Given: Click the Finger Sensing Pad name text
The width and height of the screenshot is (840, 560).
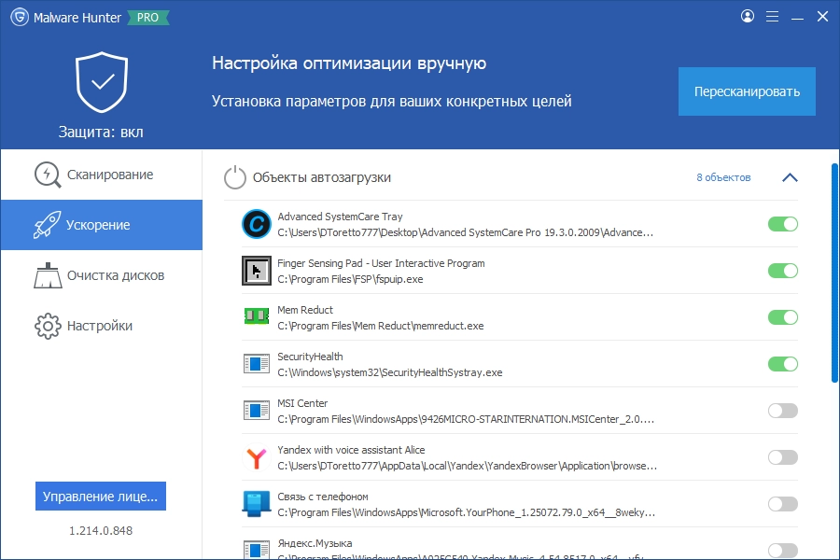Looking at the screenshot, I should click(x=381, y=263).
